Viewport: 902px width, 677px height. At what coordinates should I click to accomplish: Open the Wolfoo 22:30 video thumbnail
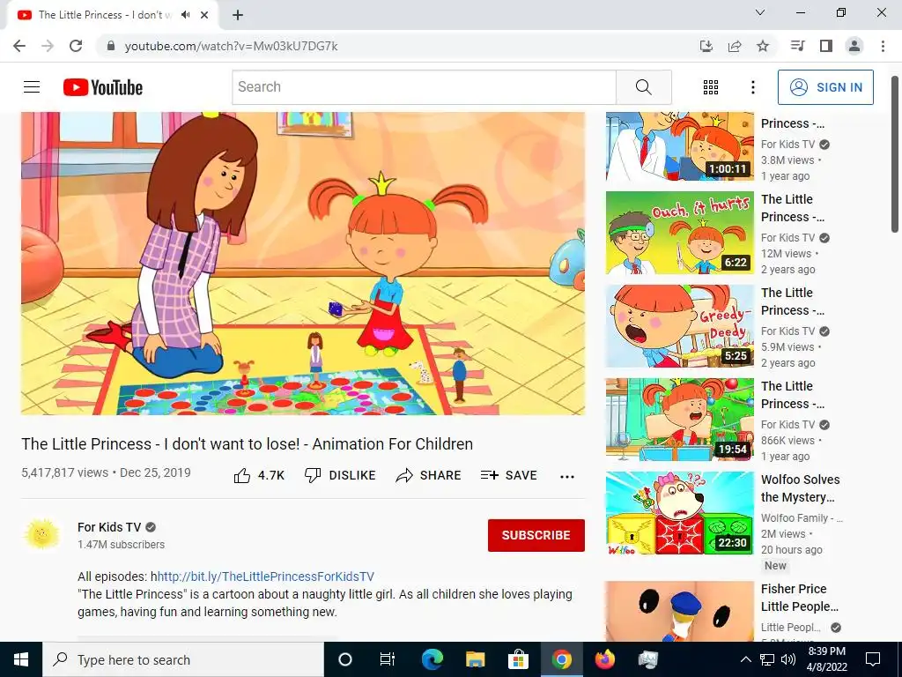(x=679, y=514)
